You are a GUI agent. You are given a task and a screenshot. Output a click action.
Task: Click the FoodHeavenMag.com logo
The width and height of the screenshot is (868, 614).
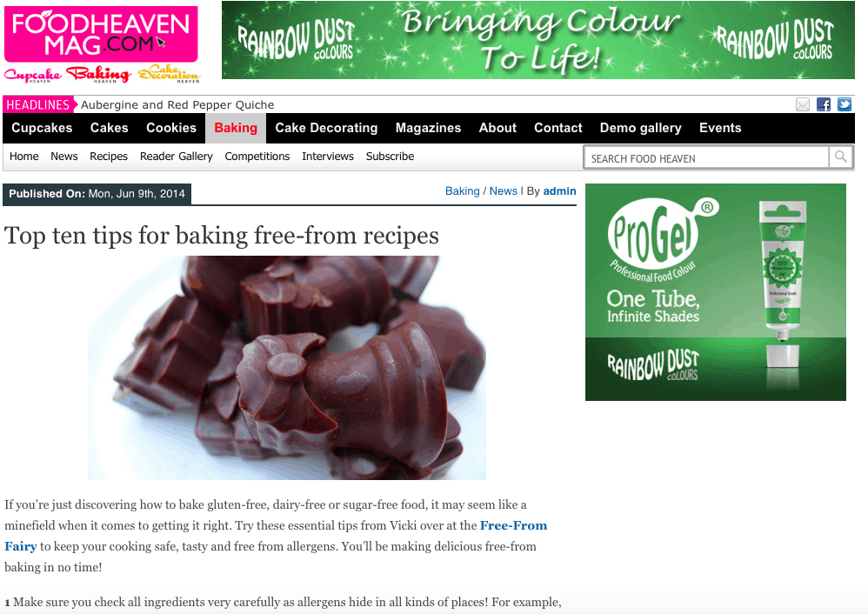tap(101, 34)
